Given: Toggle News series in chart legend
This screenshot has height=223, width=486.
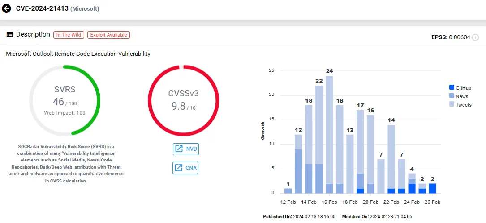Looking at the screenshot, I should [x=459, y=96].
